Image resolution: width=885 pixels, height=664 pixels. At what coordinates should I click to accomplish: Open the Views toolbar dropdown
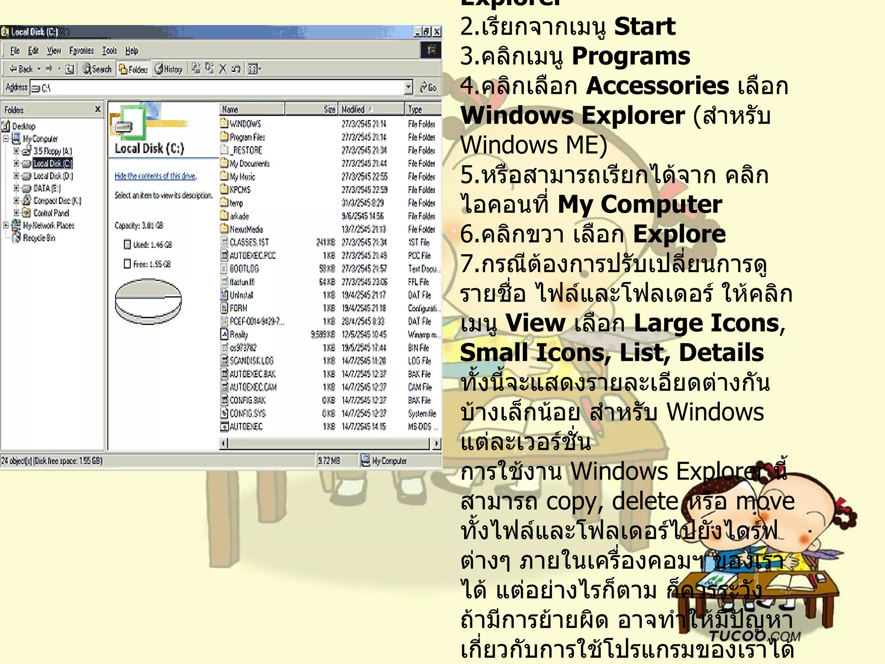tap(255, 69)
